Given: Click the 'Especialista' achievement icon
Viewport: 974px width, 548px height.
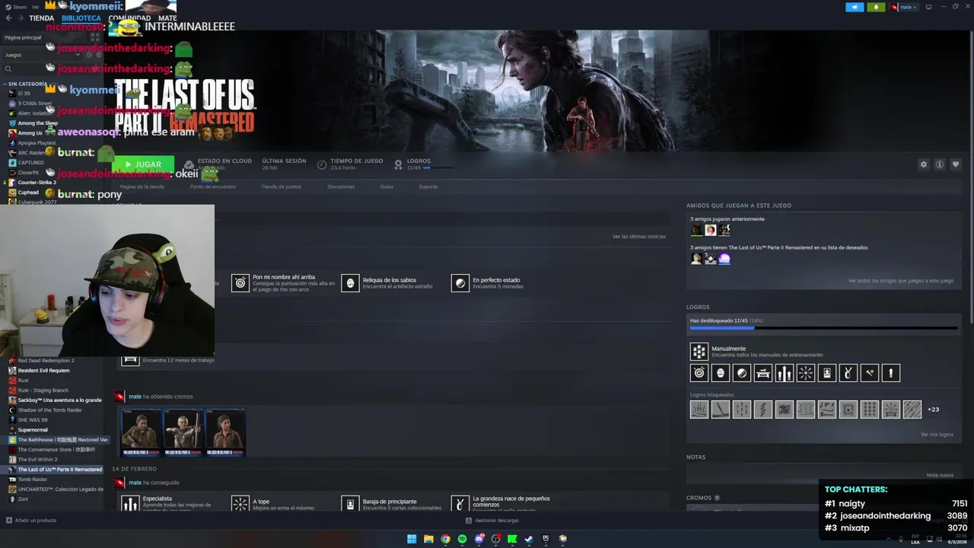Looking at the screenshot, I should (130, 504).
